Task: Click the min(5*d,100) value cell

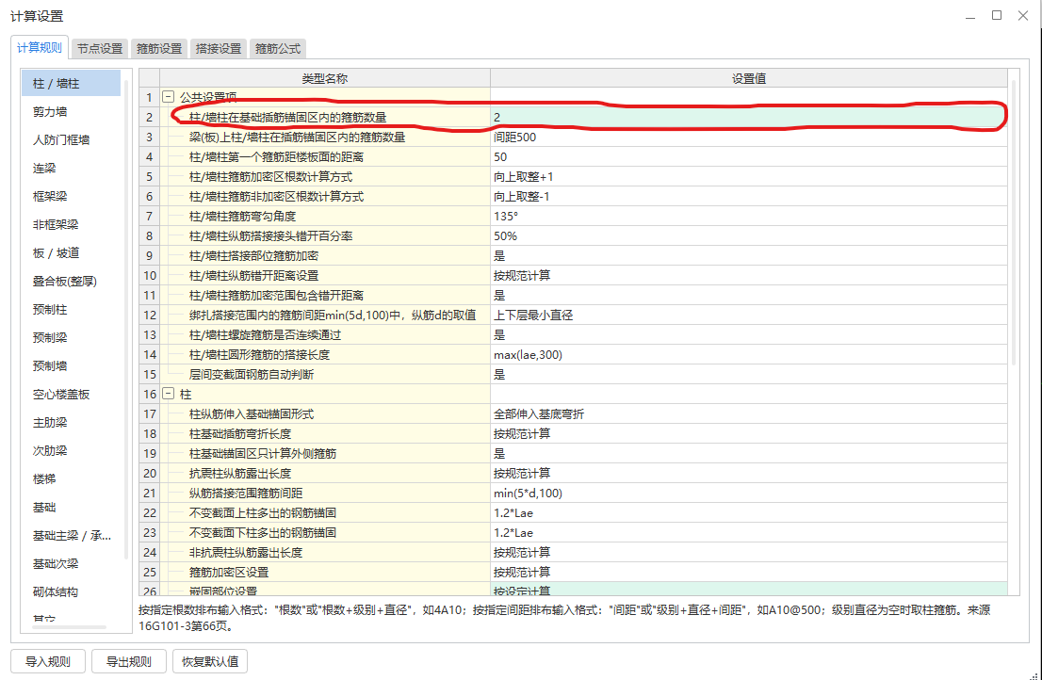Action: point(749,493)
